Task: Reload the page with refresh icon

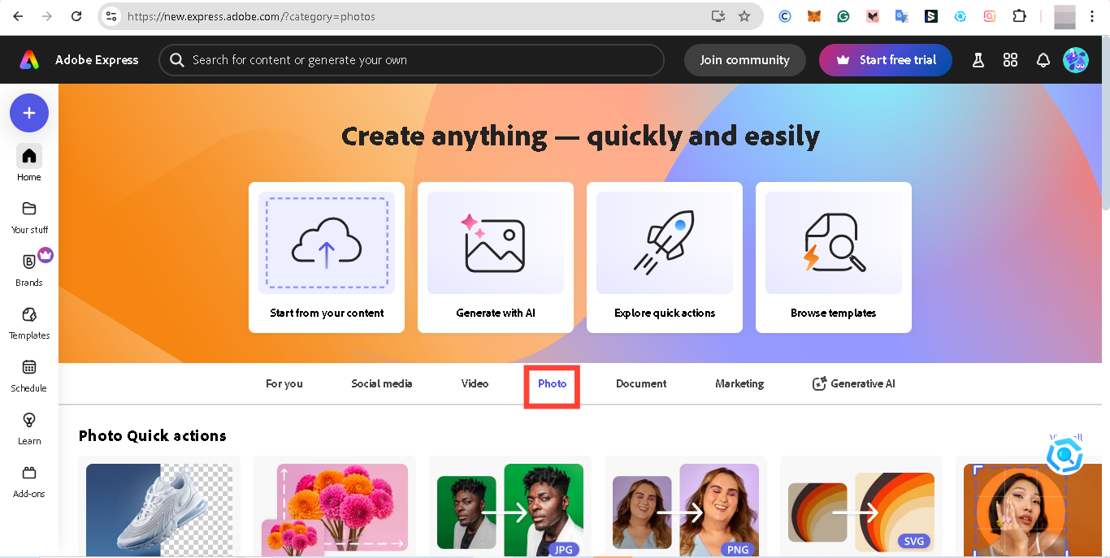Action: tap(76, 16)
